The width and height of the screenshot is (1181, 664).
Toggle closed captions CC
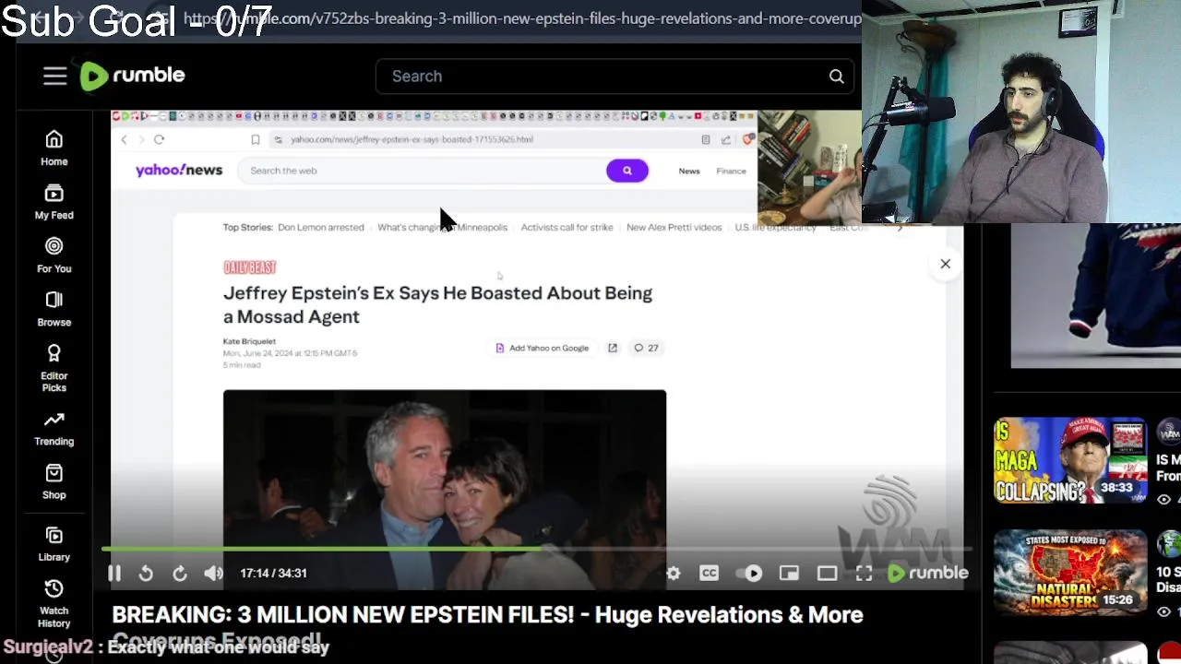(709, 573)
